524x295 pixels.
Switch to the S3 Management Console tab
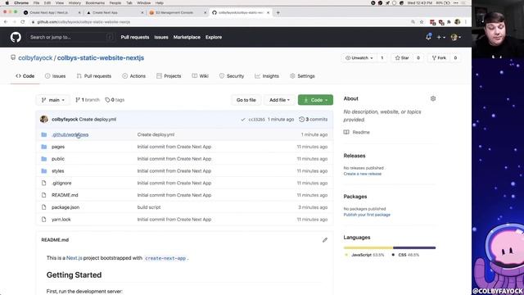coord(174,13)
